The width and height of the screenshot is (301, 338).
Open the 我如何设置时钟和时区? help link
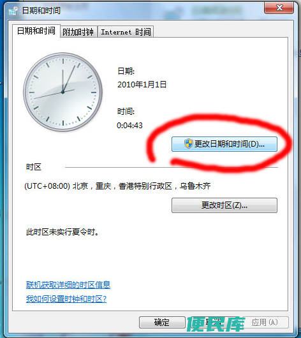pos(66,298)
